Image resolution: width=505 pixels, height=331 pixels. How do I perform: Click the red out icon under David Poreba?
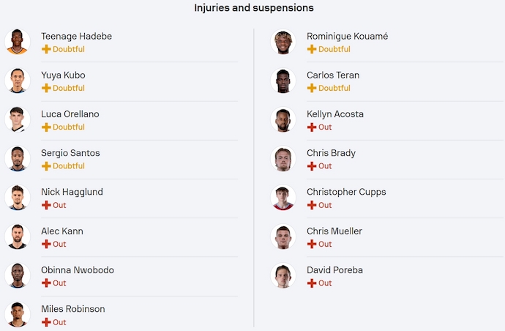(312, 283)
